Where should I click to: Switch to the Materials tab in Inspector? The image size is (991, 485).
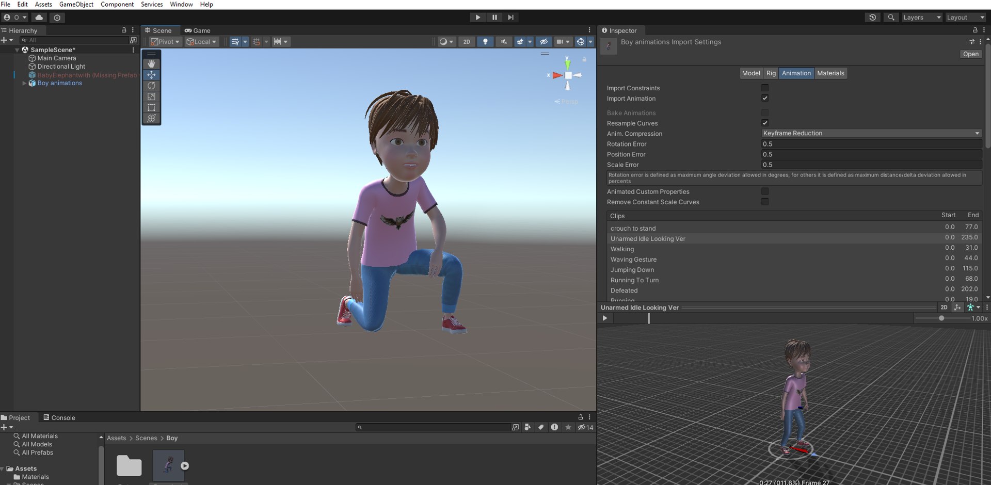pos(830,73)
